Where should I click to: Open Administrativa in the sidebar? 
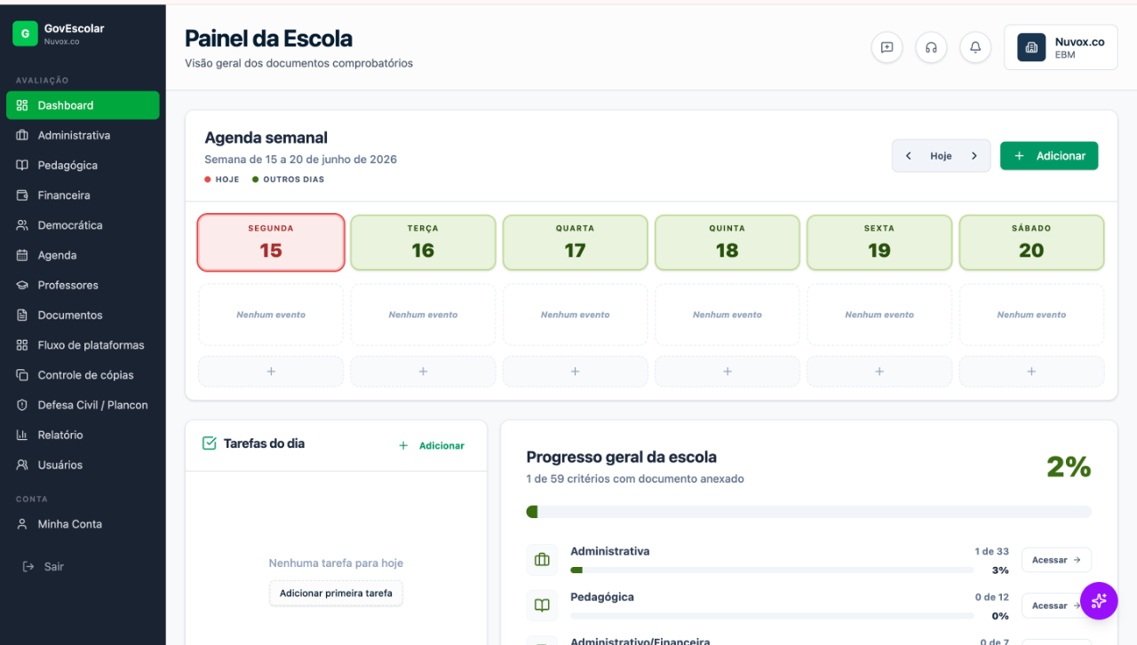pos(83,136)
